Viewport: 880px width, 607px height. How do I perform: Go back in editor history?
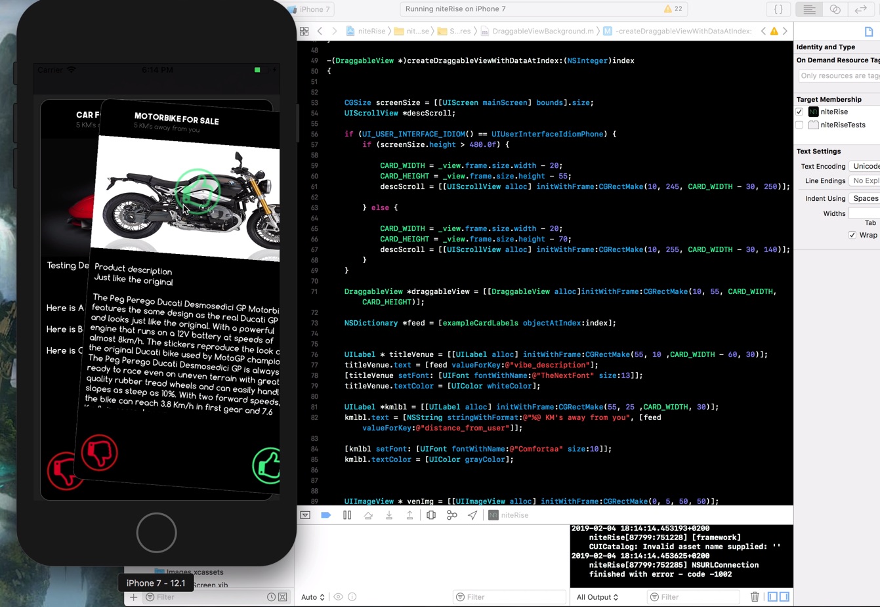[320, 31]
